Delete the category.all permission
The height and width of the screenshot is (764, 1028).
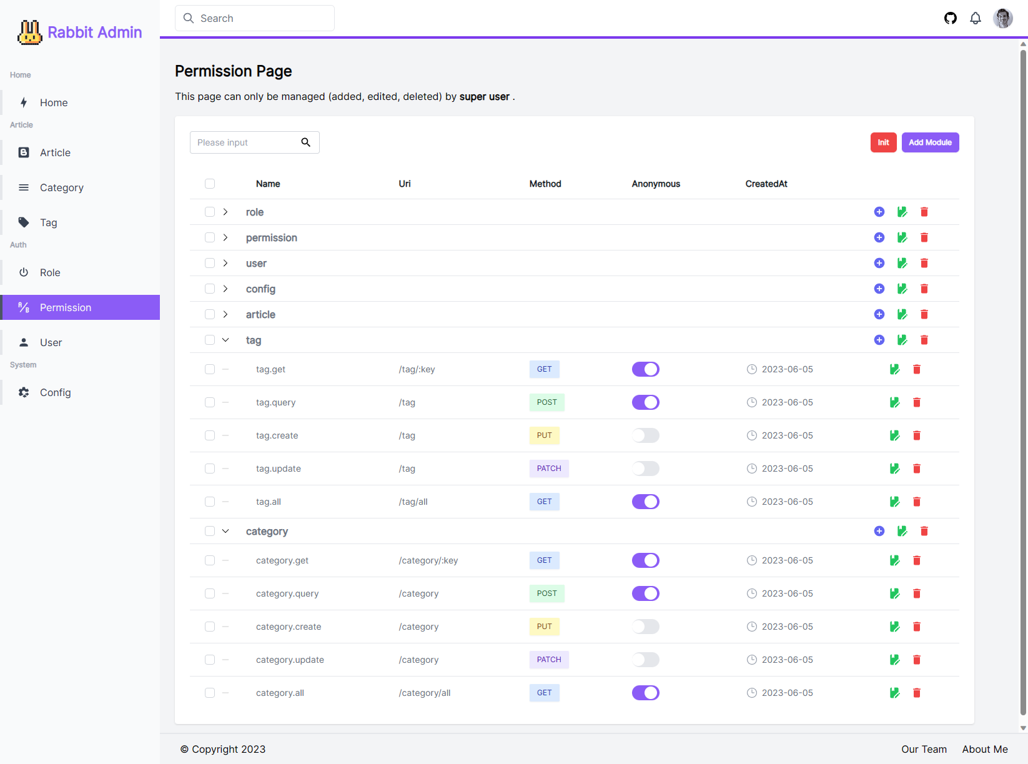click(917, 693)
